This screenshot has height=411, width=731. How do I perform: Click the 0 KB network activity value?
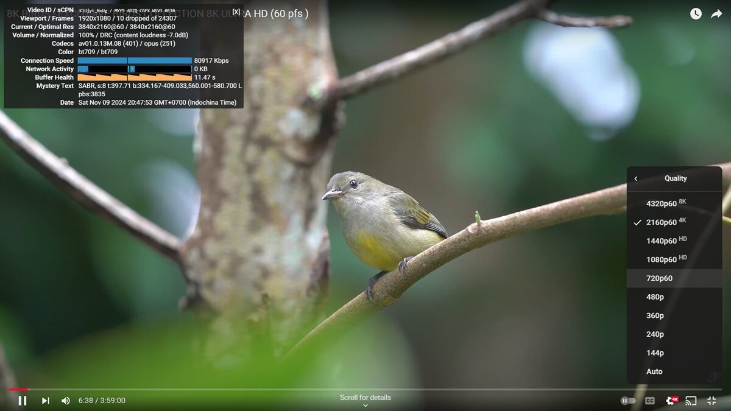201,69
